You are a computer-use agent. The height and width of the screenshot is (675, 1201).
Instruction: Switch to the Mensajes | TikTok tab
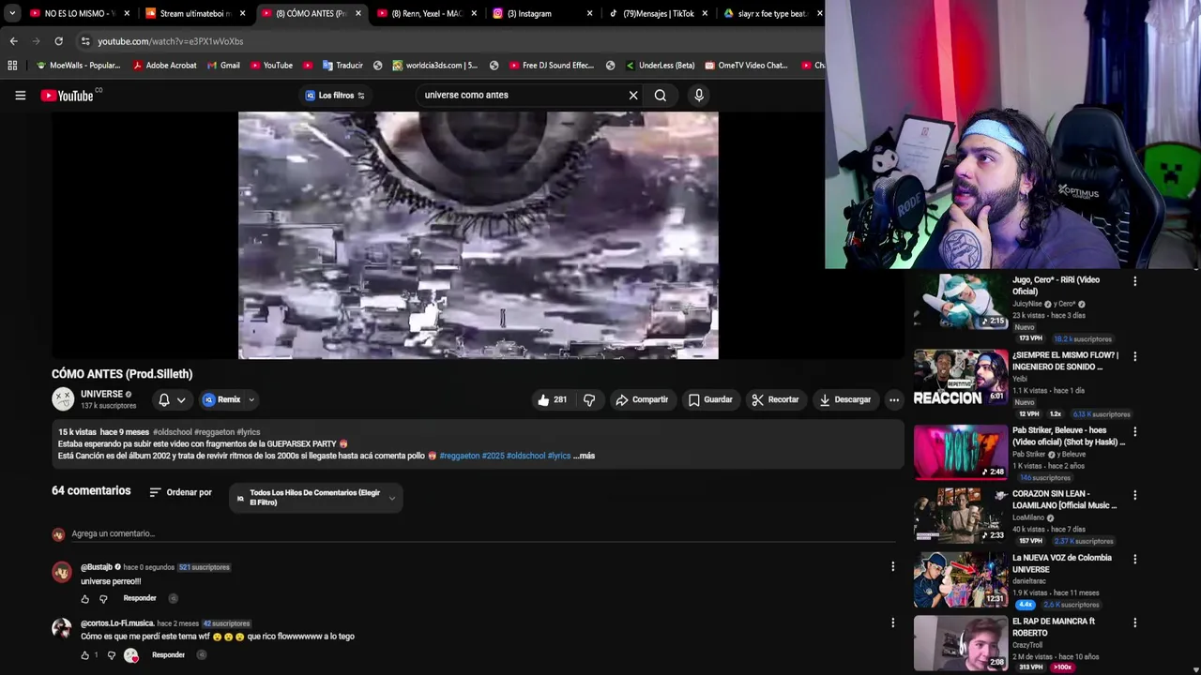pyautogui.click(x=659, y=13)
